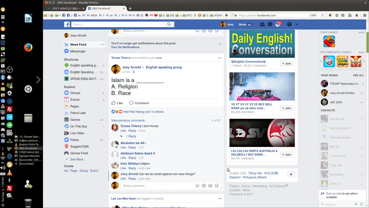Click SEE ALL for Your Pages
Viewport: 369px width, 208px height.
[x=359, y=75]
